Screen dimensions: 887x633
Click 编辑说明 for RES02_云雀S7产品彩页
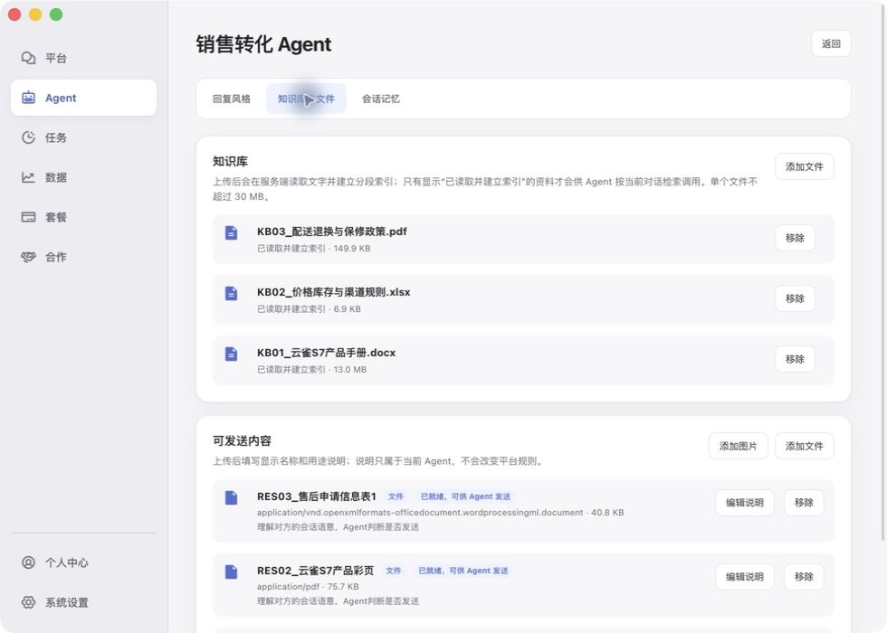(744, 577)
